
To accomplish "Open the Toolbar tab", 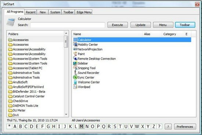I will point(68,12).
